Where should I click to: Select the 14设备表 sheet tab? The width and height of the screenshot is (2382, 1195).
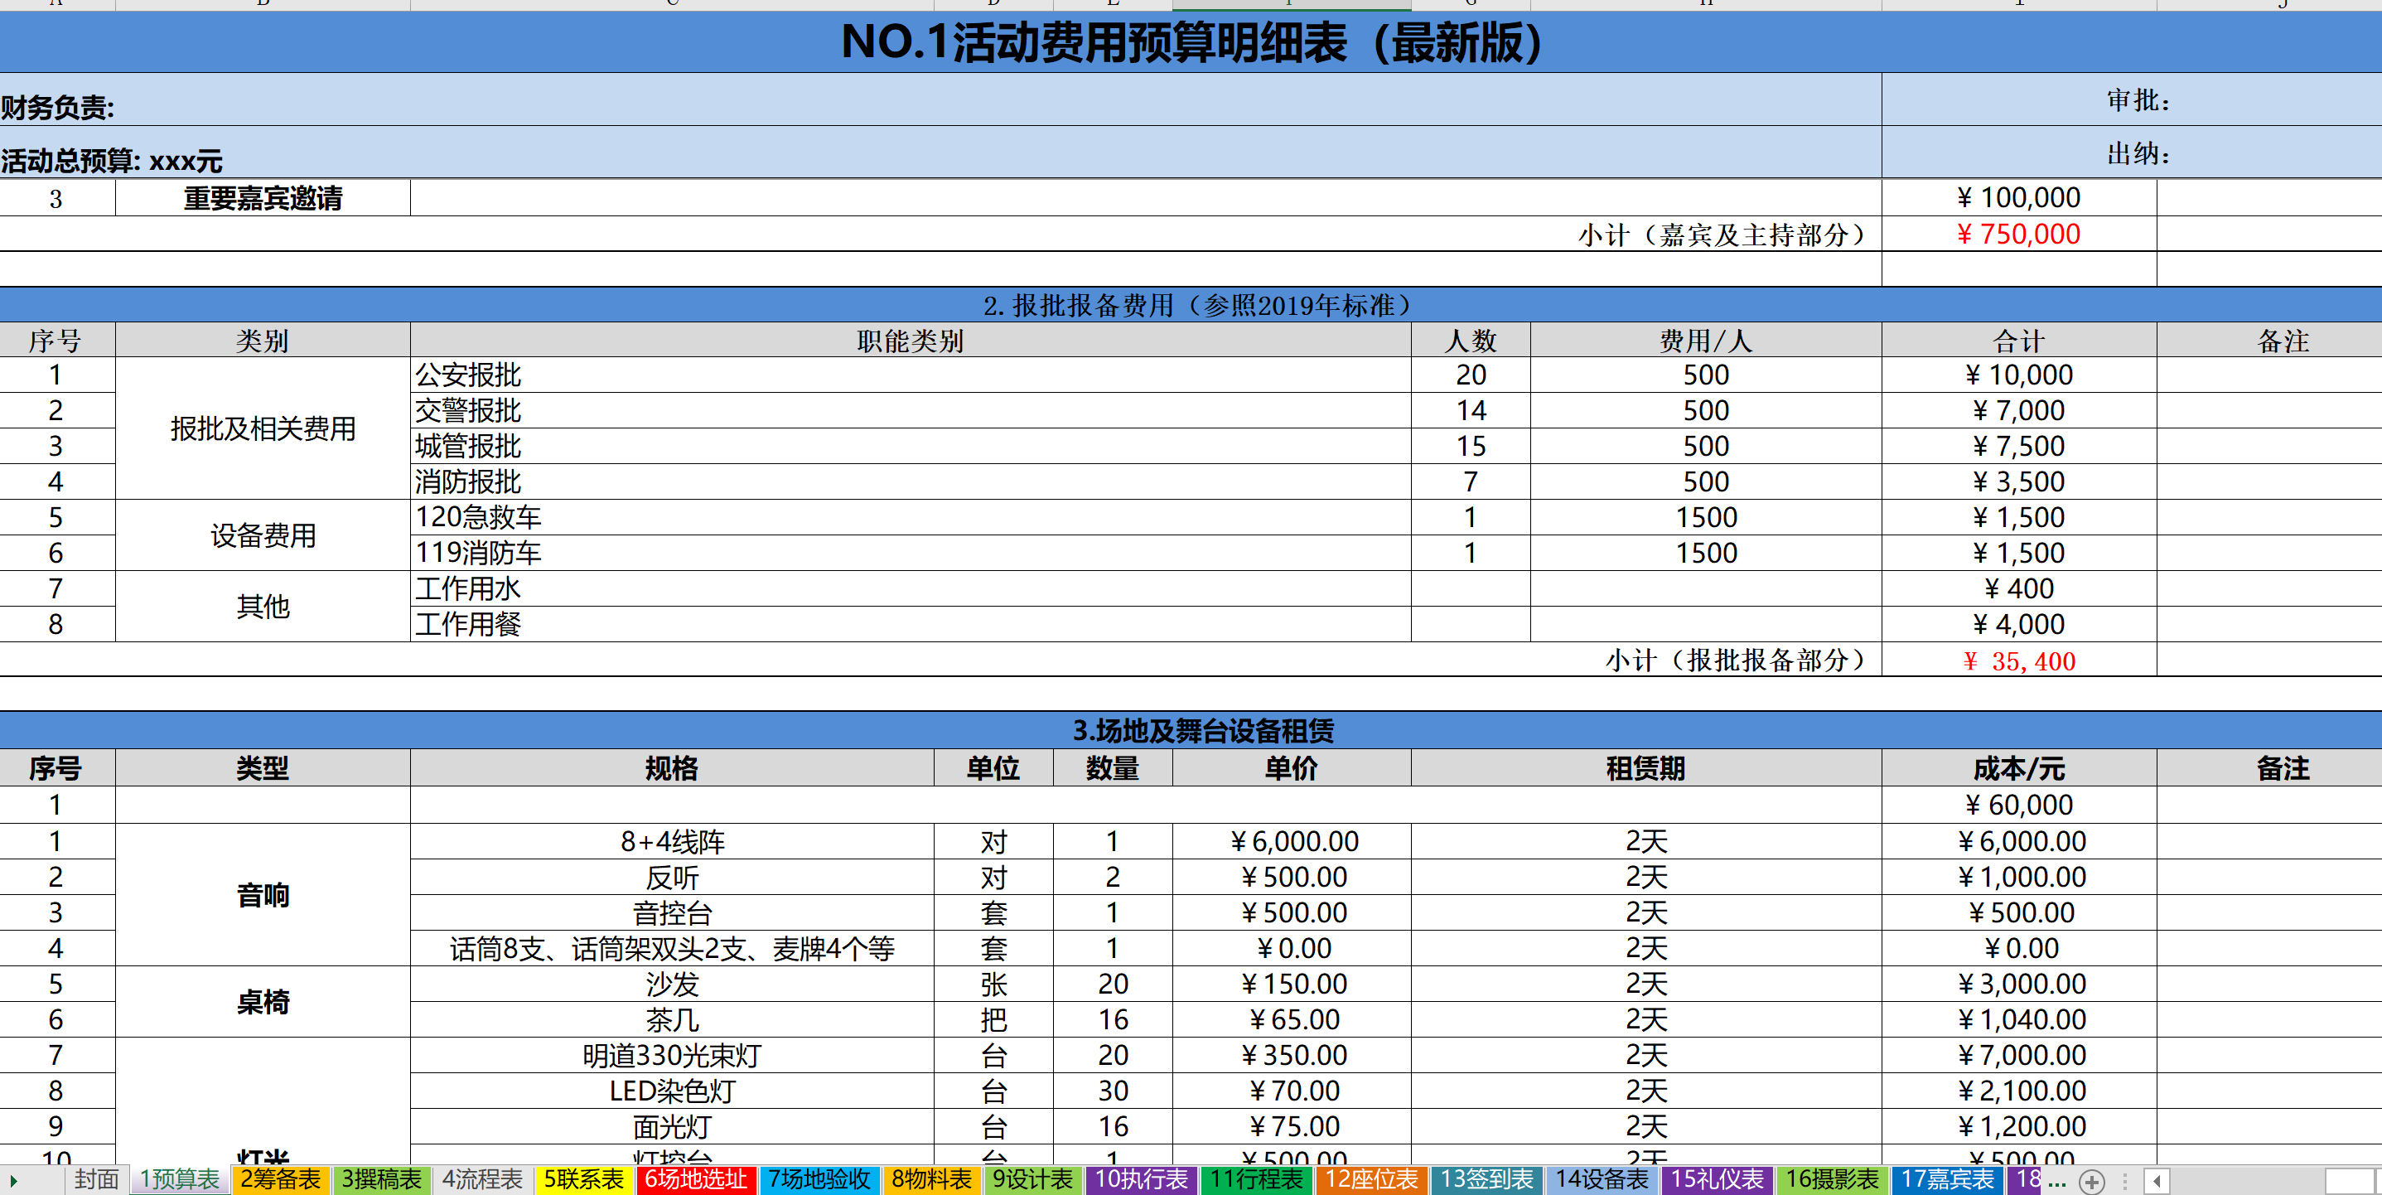1602,1180
